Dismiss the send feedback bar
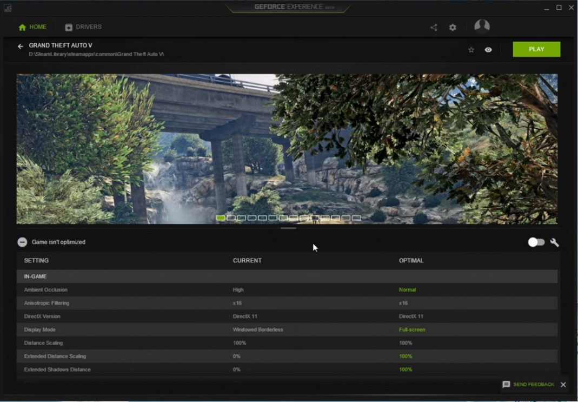The height and width of the screenshot is (402, 578). click(x=563, y=384)
